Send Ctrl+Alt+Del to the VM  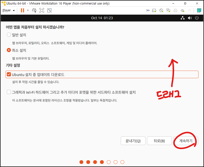(x=34, y=10)
